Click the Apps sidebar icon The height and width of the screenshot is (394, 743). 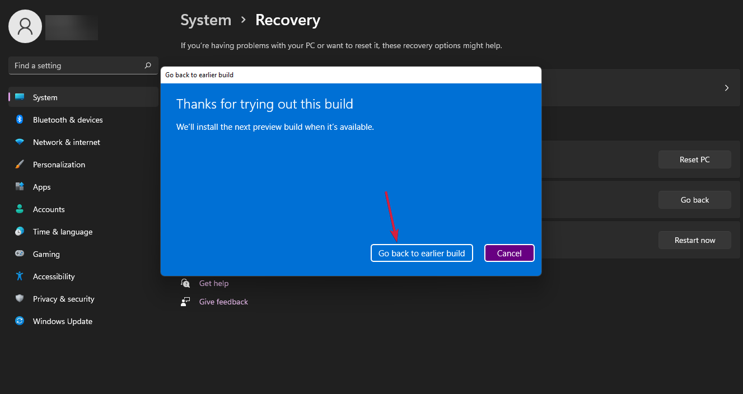coord(20,186)
